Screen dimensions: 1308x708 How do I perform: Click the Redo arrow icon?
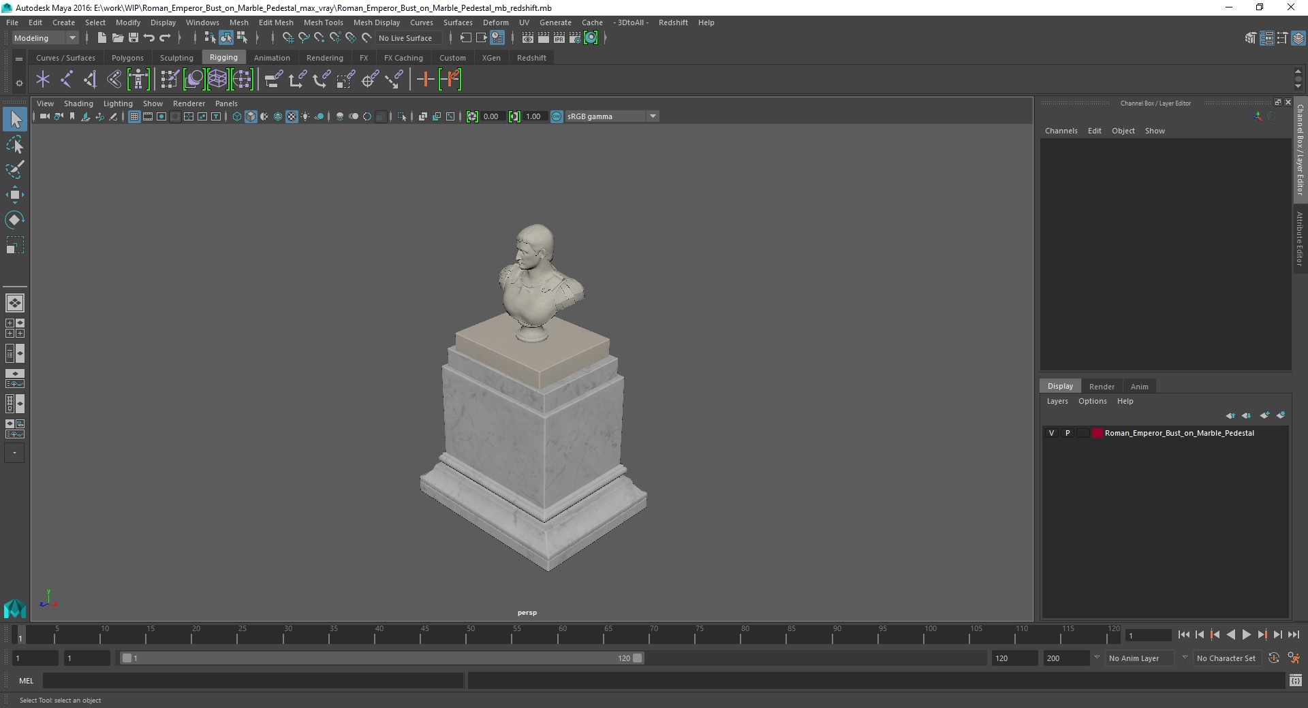tap(165, 38)
